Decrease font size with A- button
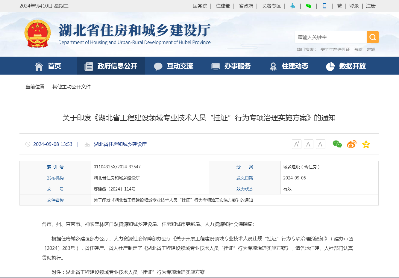Screen dimensions: 399x278 pyautogui.click(x=308, y=144)
